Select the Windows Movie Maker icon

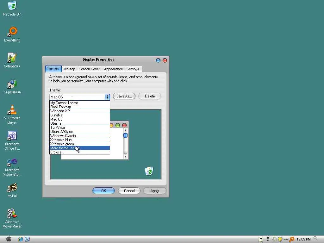click(x=12, y=218)
